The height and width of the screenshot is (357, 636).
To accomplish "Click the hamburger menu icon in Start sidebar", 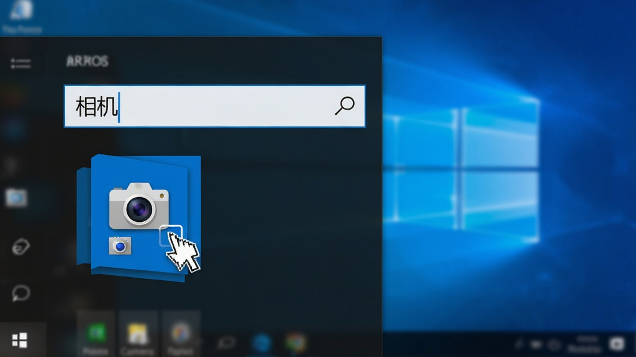I will coord(20,63).
